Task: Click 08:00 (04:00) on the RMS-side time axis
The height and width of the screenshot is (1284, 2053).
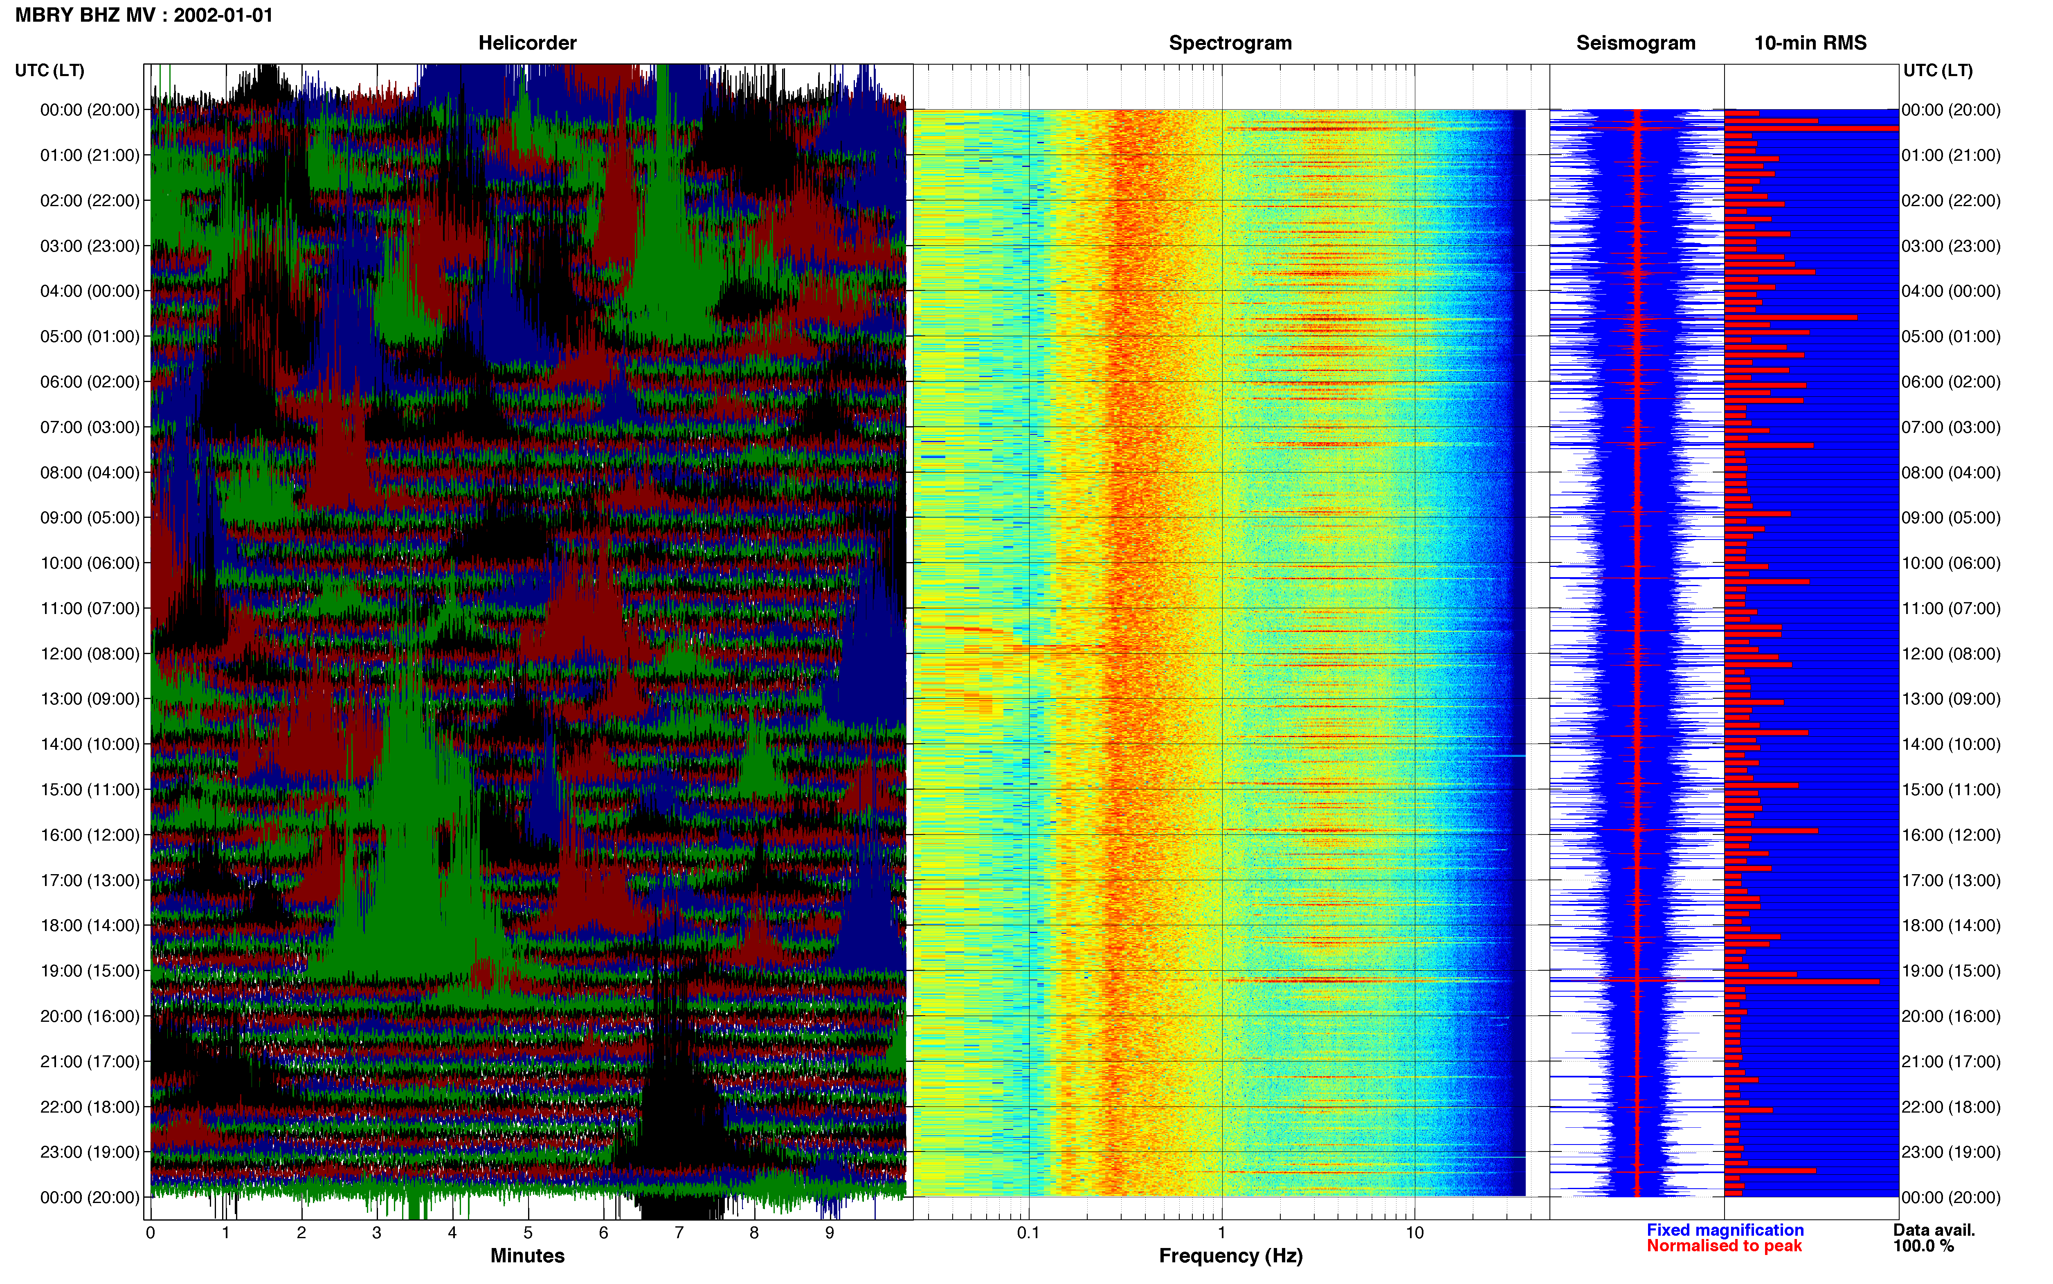Action: point(1951,472)
